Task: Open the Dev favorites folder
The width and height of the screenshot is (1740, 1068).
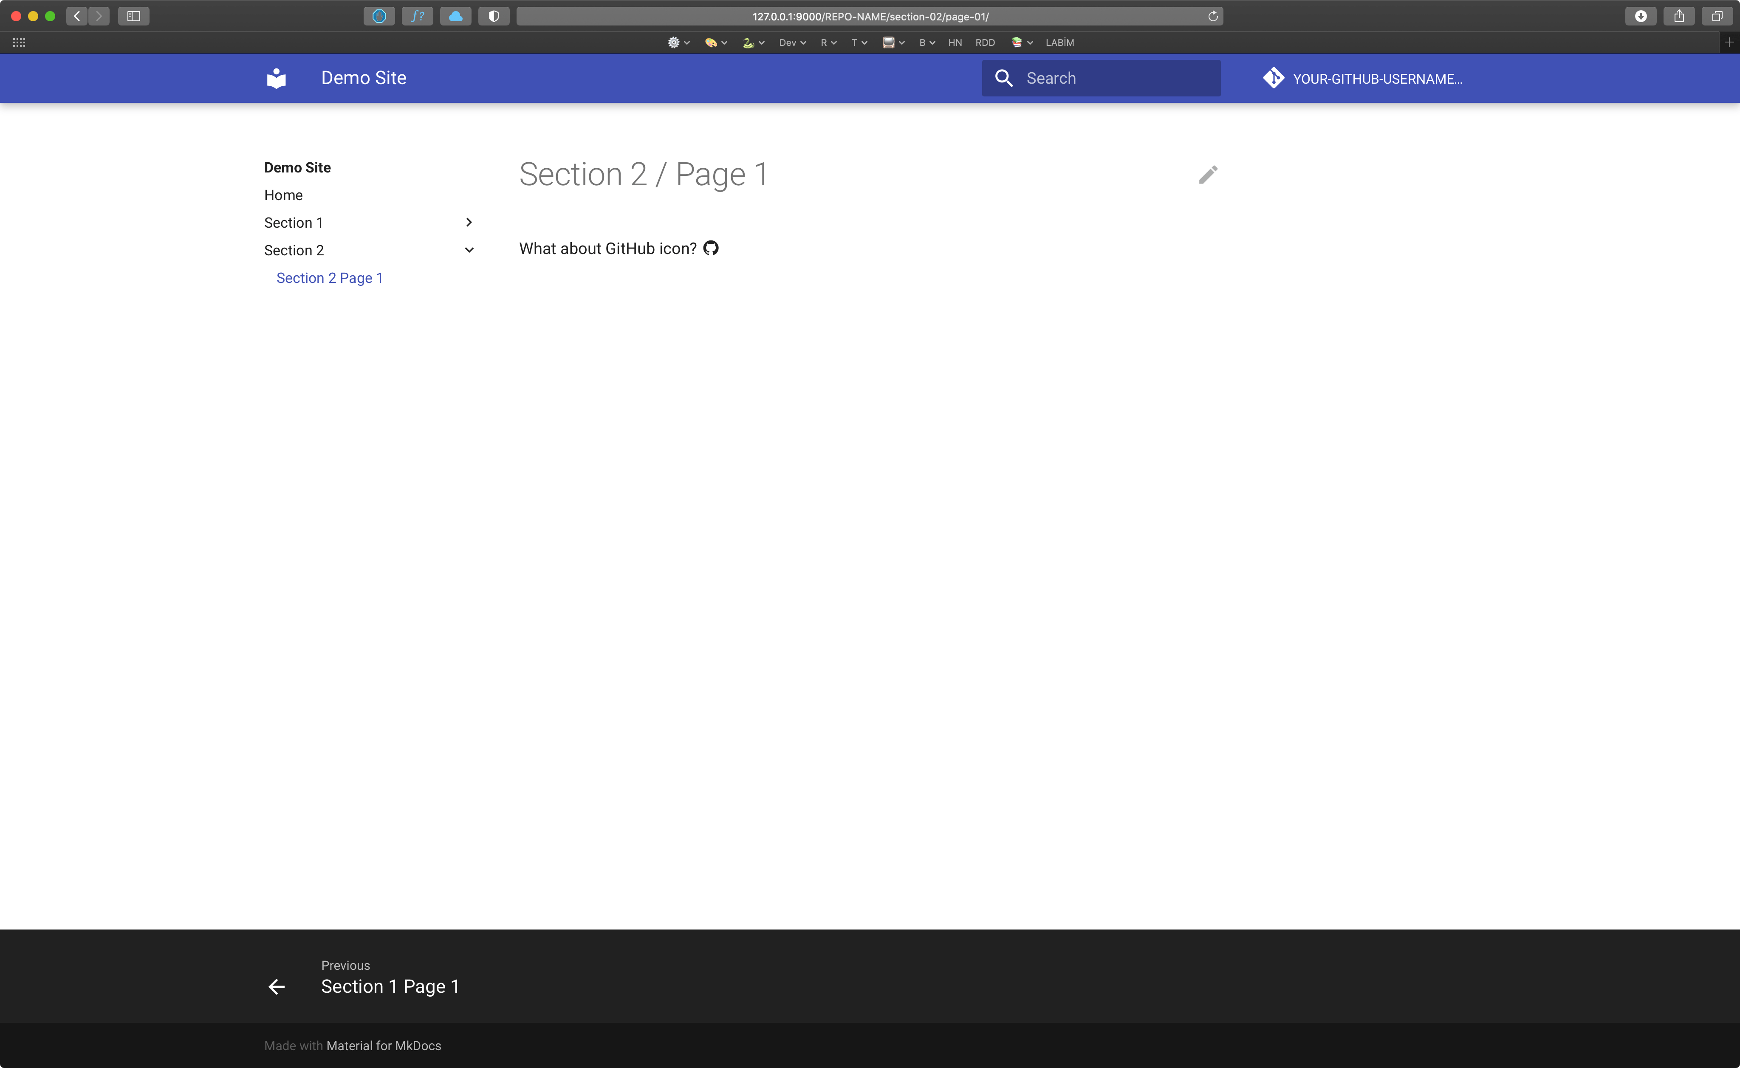Action: (x=792, y=42)
